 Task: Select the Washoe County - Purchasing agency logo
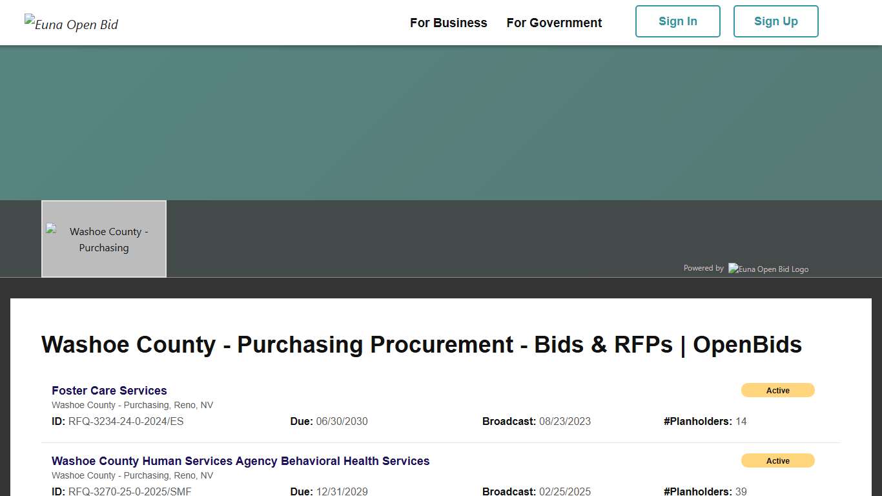tap(103, 238)
